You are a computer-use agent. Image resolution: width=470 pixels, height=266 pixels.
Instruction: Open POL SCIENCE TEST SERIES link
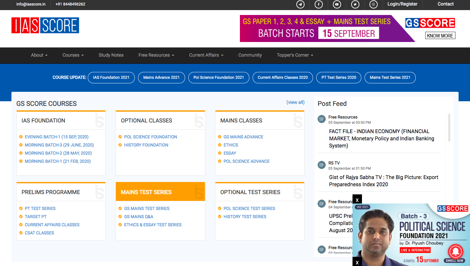(249, 208)
